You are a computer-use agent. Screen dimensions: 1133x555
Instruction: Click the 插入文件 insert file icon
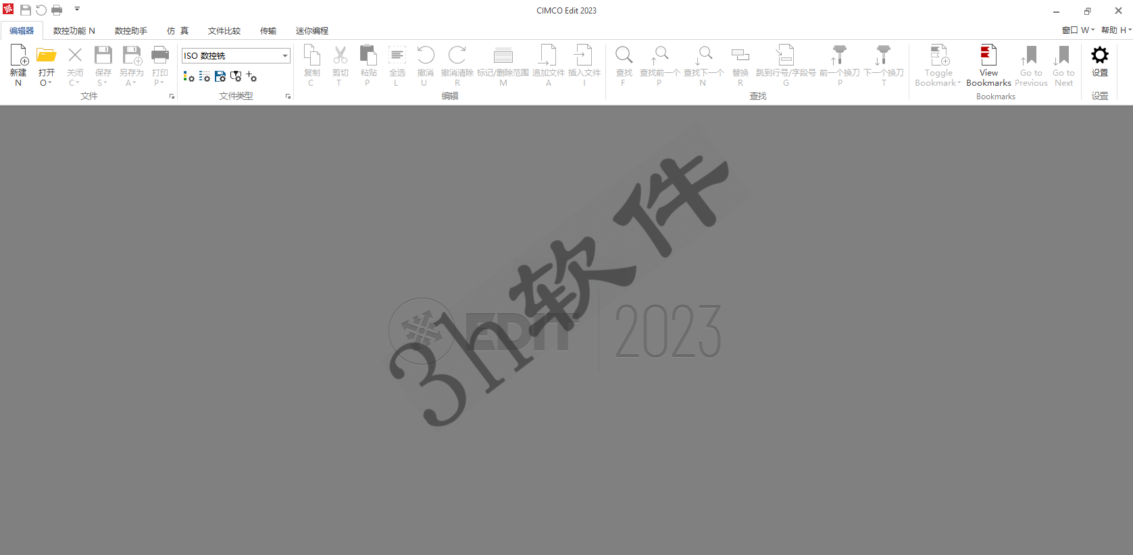584,55
